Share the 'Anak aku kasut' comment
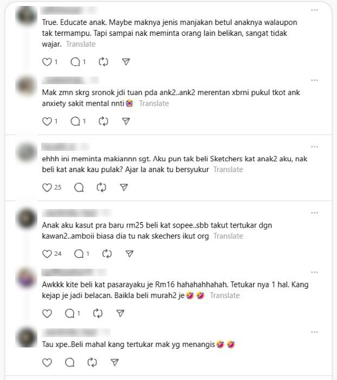This screenshot has width=337, height=380. pos(129,254)
